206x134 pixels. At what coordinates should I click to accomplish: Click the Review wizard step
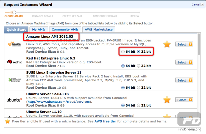[135, 16]
